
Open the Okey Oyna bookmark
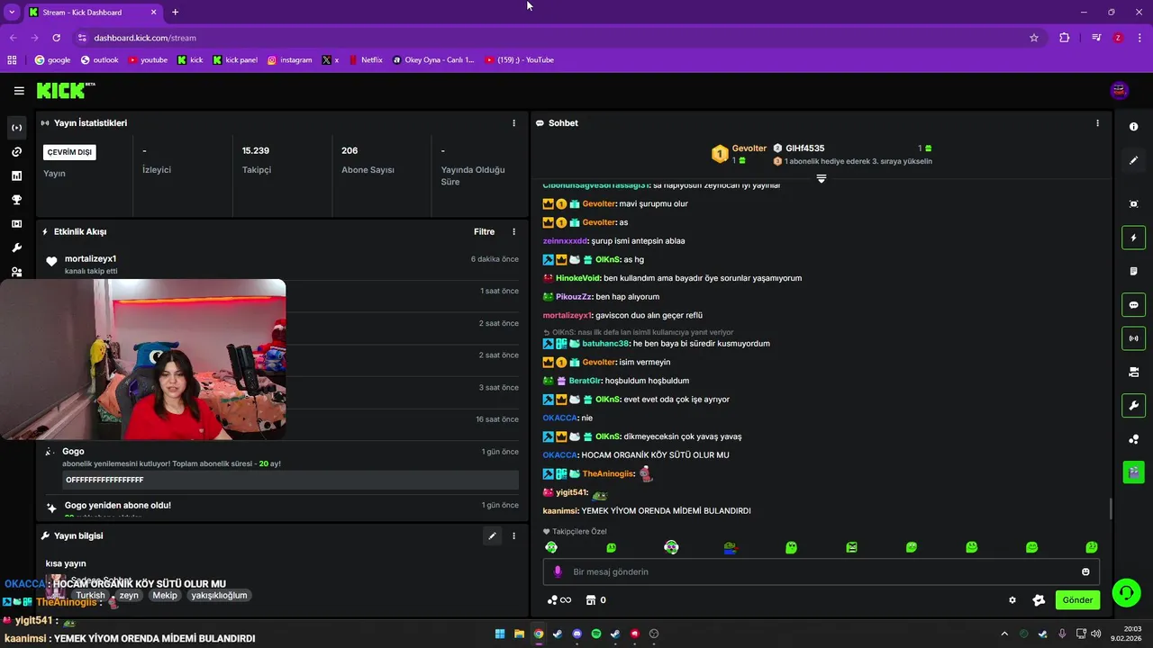(433, 60)
